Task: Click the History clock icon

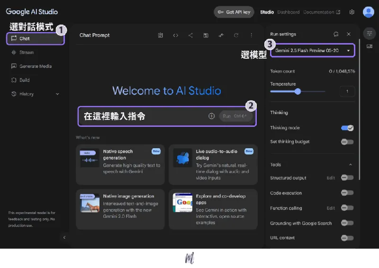Action: point(14,94)
